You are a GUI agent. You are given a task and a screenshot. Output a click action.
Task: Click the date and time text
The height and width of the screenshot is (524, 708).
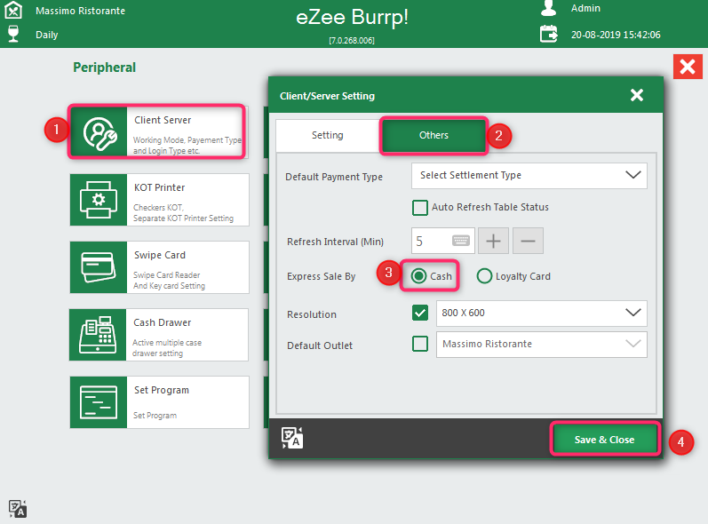coord(616,35)
